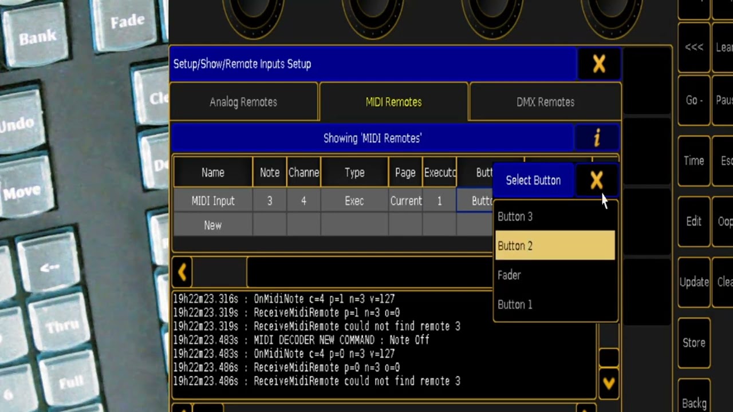Screen dimensions: 733x412
Task: Click the yellow left arrow scroll button
Action: click(x=182, y=272)
